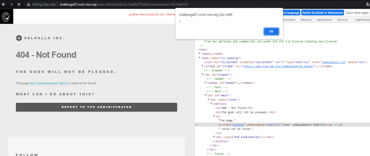Click Switch DevTools to Vietnamese button

(x=322, y=12)
